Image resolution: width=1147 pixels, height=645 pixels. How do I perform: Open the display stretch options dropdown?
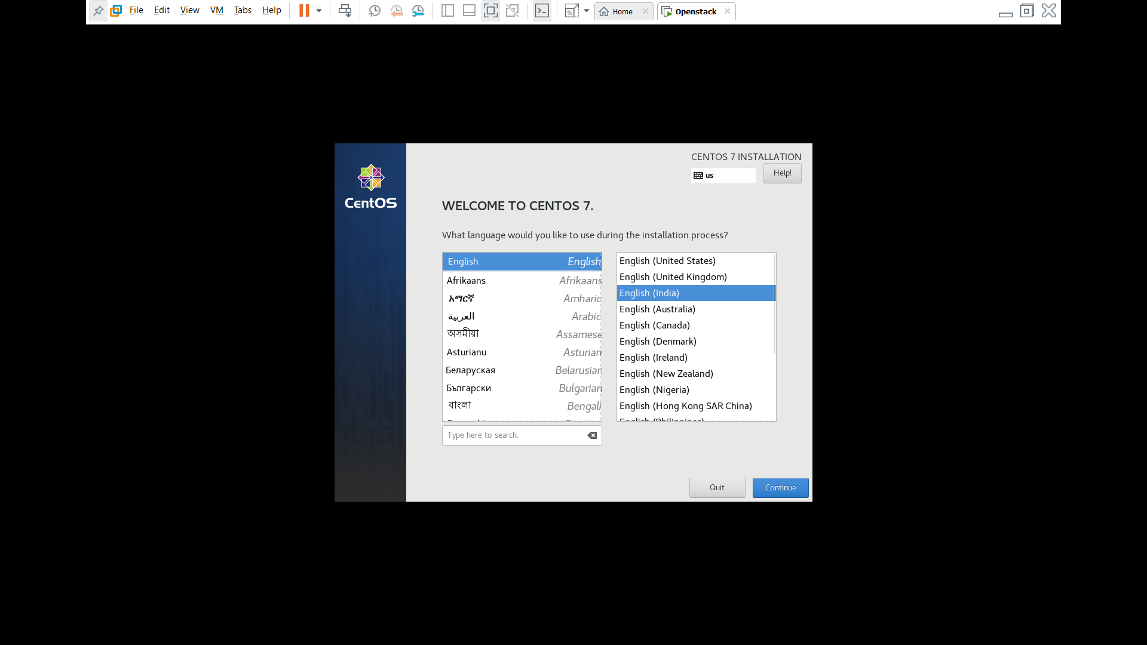point(586,10)
